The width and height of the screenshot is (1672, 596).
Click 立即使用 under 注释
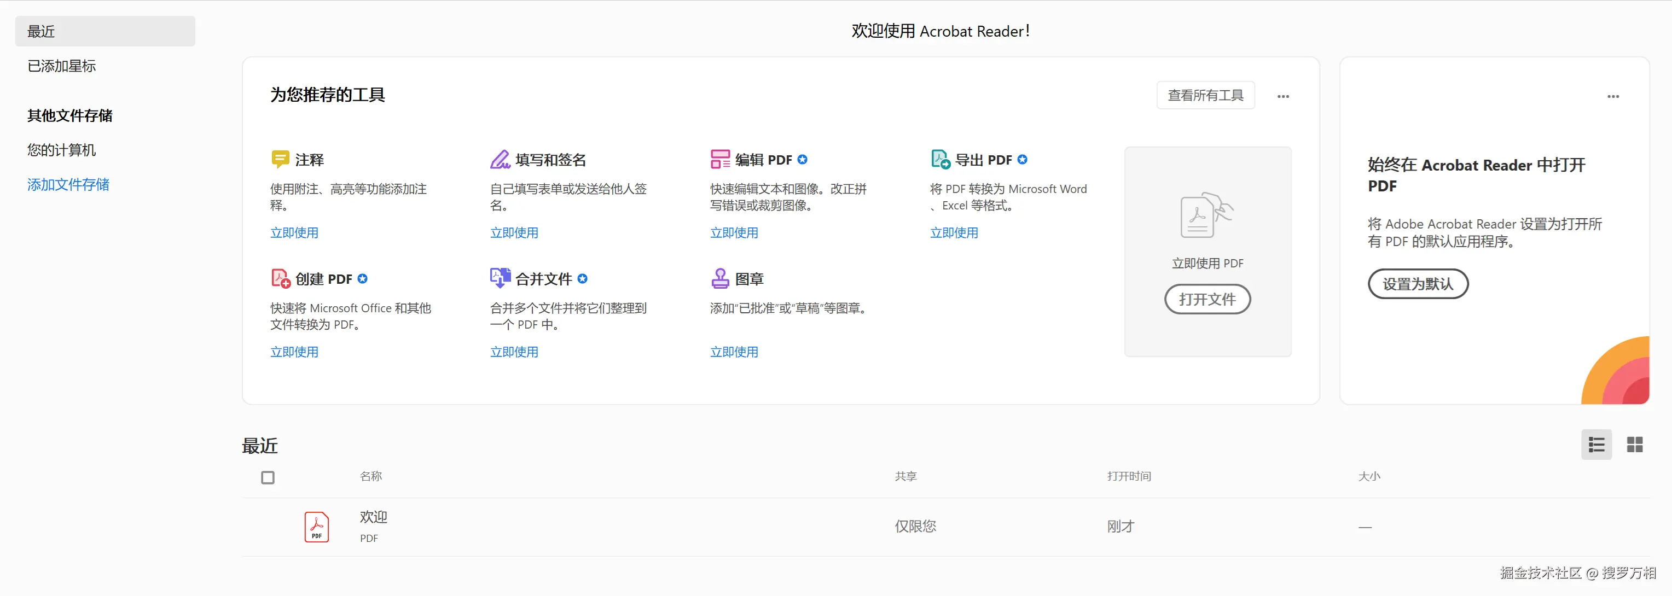pyautogui.click(x=294, y=232)
